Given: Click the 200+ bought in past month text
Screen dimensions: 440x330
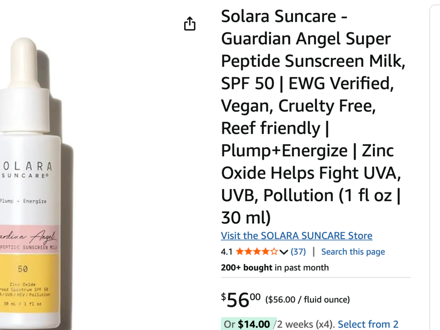Looking at the screenshot, I should (x=275, y=268).
